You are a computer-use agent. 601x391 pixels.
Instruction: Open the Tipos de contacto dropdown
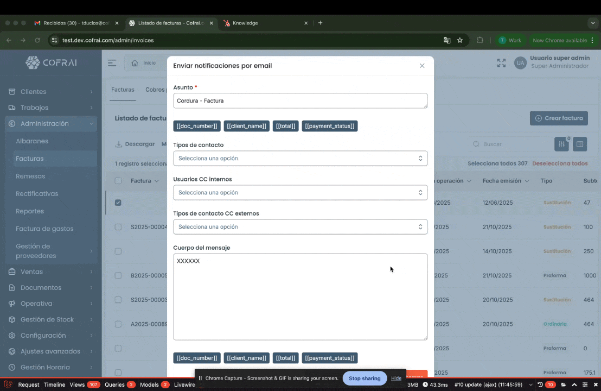[300, 159]
